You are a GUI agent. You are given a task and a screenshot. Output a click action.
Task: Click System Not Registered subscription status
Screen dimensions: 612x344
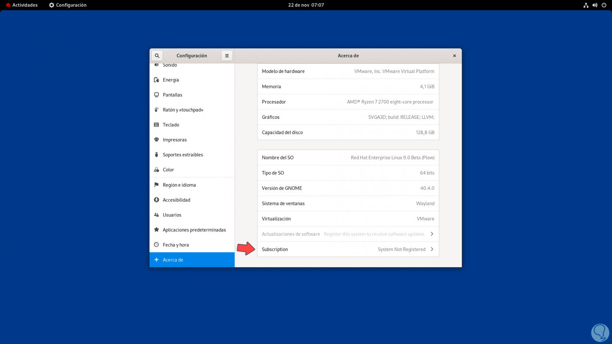[x=402, y=250]
